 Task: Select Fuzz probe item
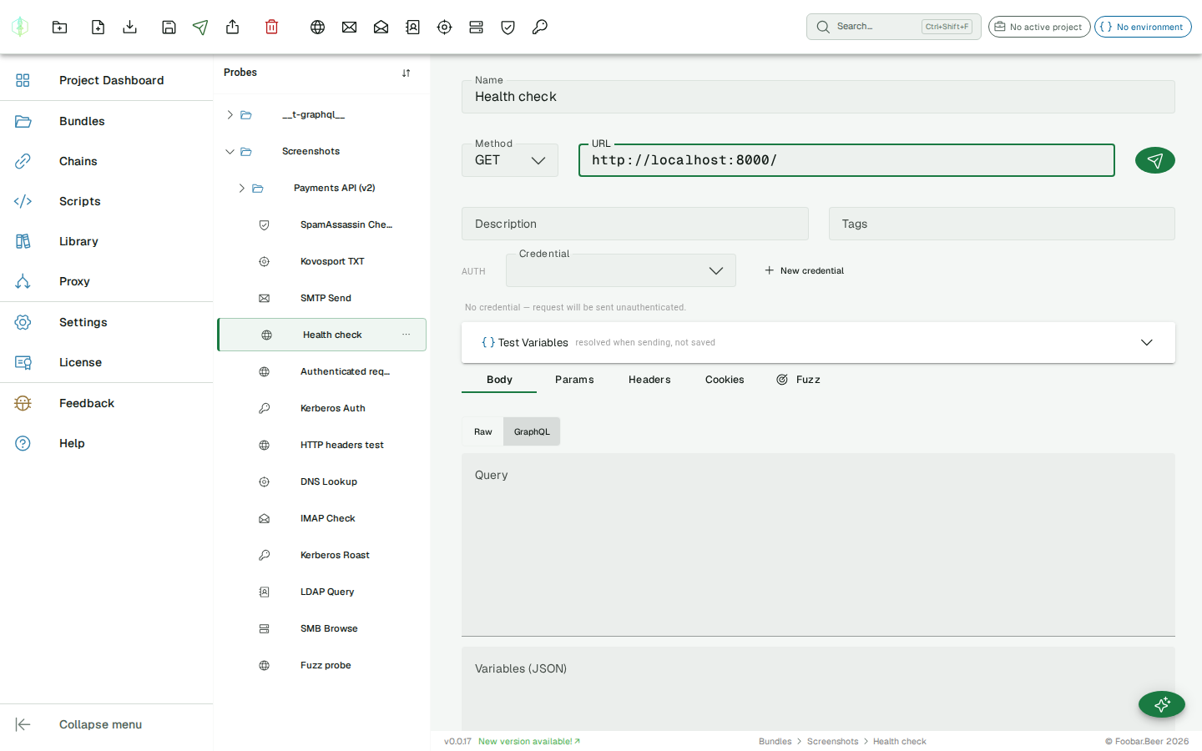(321, 665)
